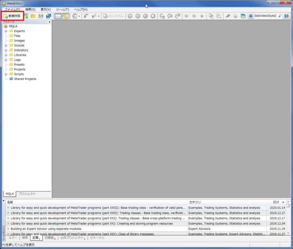Open the 表示(V) menu
The width and height of the screenshot is (293, 249).
[46, 9]
